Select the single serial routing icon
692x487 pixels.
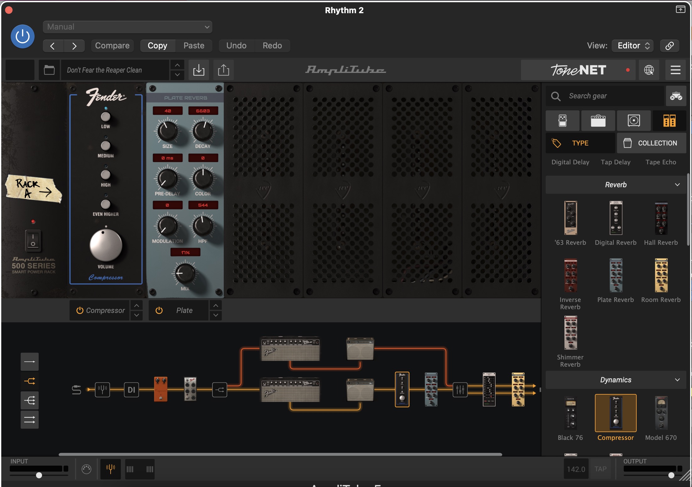coord(30,362)
